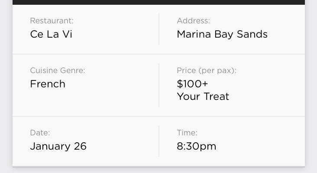Click the Your Treat text
Screen dimensions: 317x173
coord(203,96)
